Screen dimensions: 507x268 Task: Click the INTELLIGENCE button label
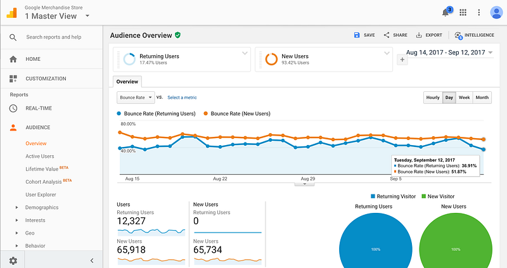tap(480, 35)
